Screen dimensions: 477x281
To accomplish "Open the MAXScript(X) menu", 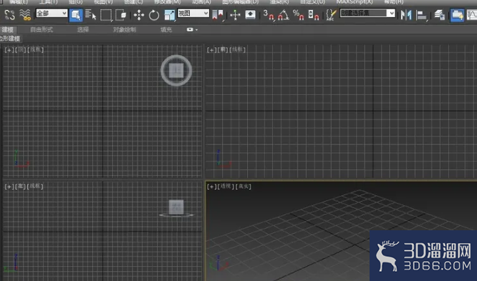I will [355, 2].
